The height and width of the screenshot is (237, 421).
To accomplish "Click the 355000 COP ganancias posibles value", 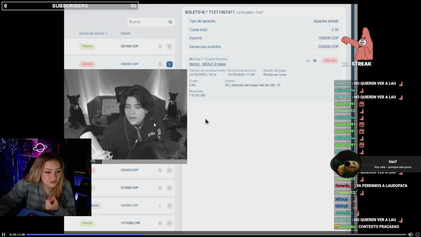I will pos(328,47).
